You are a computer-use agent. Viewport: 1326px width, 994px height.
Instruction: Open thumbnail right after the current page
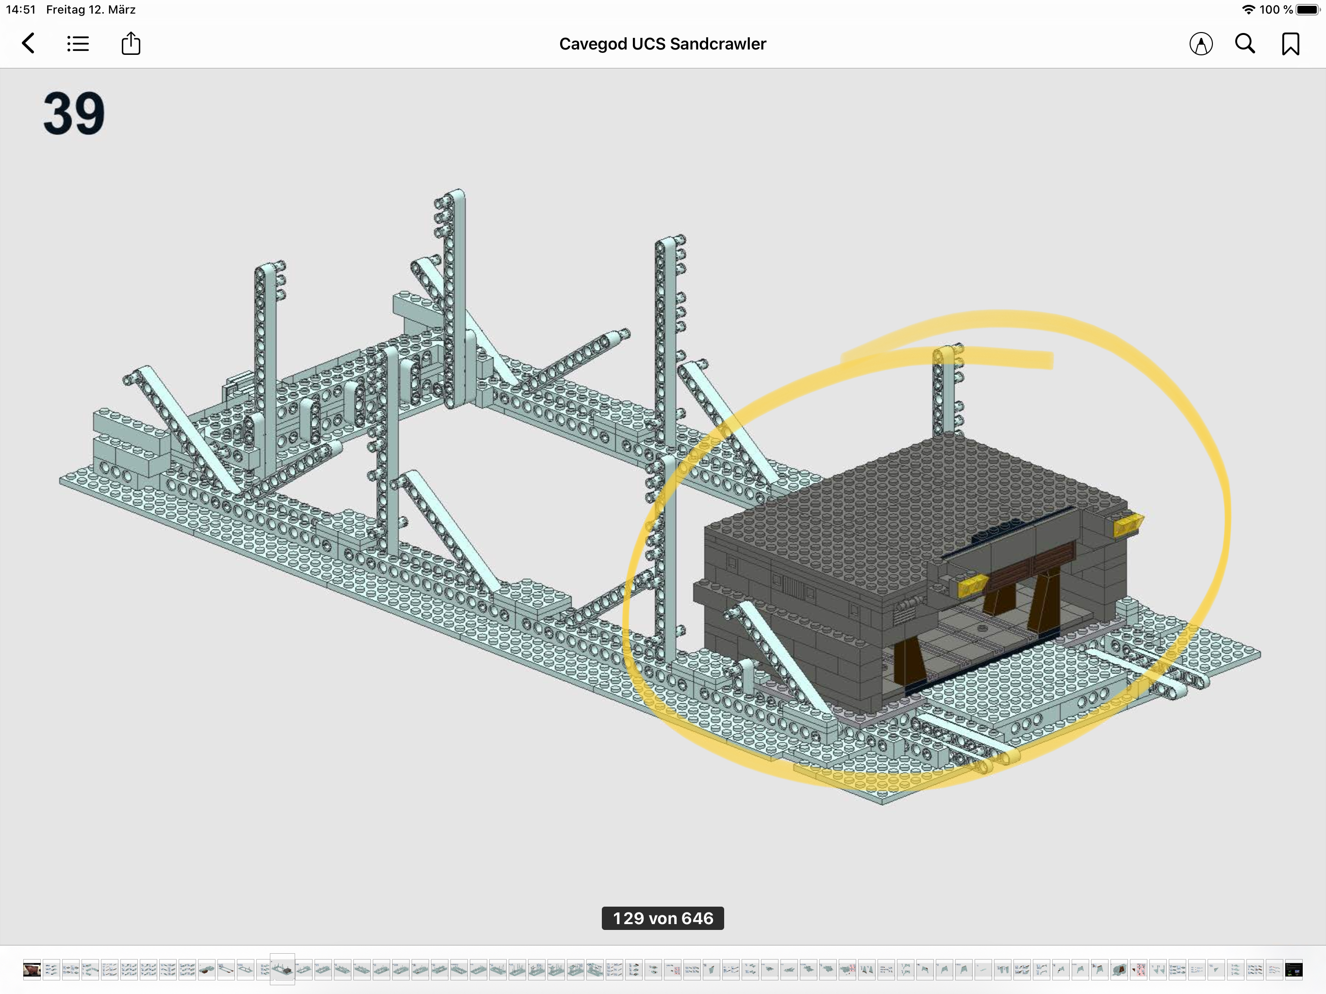(x=304, y=969)
